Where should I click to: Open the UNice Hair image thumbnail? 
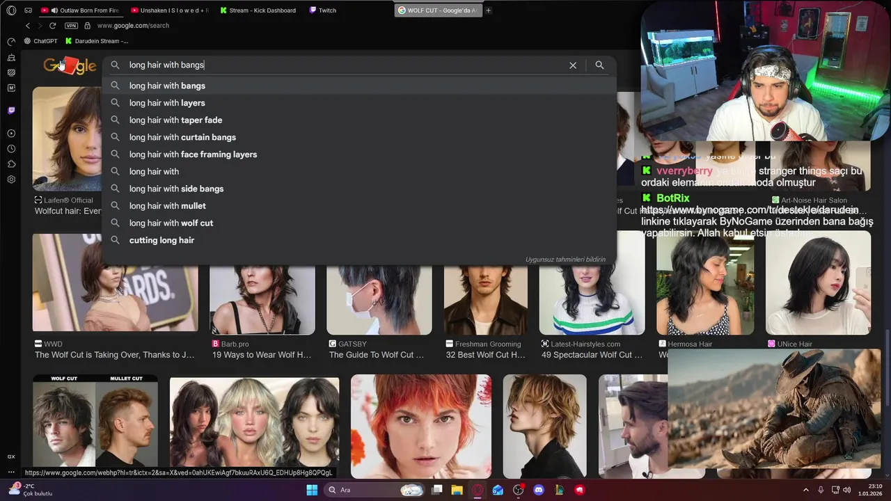818,283
